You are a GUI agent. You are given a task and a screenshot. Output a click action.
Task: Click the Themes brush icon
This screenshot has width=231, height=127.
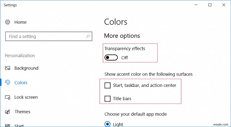8,112
